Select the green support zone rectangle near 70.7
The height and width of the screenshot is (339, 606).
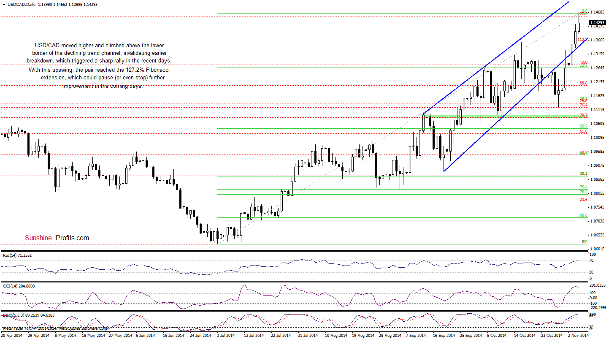[x=505, y=116]
